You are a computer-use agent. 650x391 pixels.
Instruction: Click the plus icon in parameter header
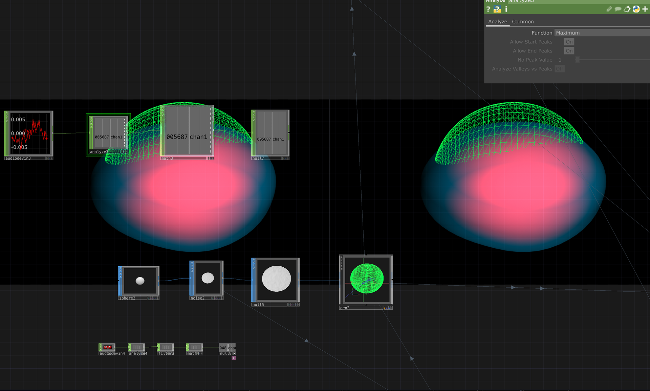pos(645,9)
